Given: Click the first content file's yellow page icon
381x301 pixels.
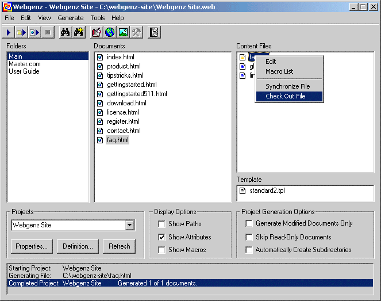Looking at the screenshot, I should (x=243, y=57).
